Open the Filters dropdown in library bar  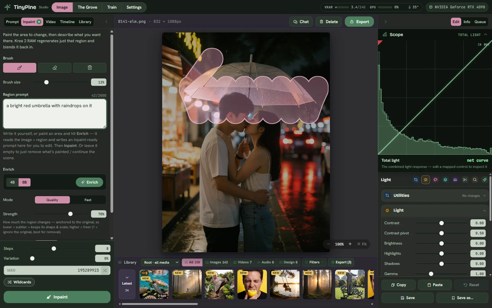[314, 262]
